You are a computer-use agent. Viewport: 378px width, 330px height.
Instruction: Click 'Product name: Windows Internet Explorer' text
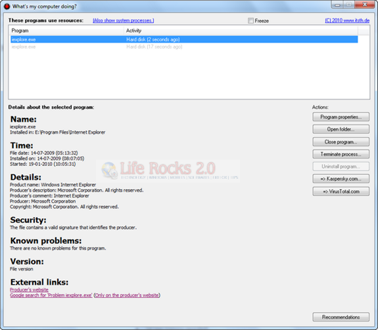coord(53,185)
